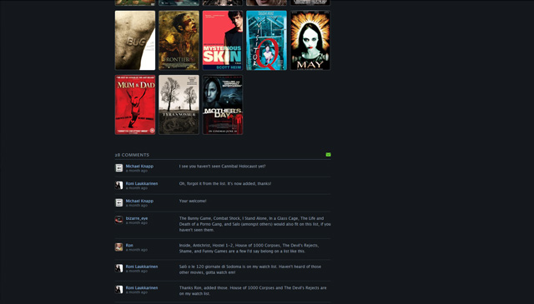
Task: Visit the Ron profile link
Action: pos(129,245)
